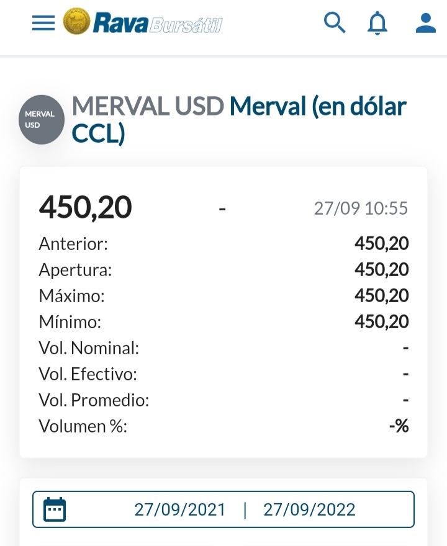The height and width of the screenshot is (546, 447).
Task: Click the calendar icon in date range
Action: 55,509
